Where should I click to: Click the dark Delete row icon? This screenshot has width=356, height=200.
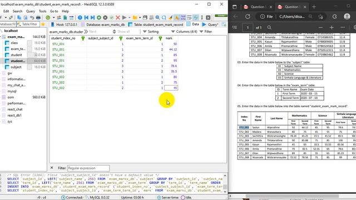click(105, 17)
